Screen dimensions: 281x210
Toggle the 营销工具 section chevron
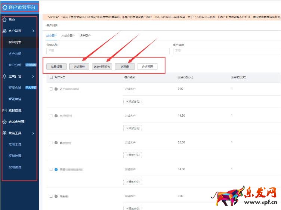click(33, 133)
